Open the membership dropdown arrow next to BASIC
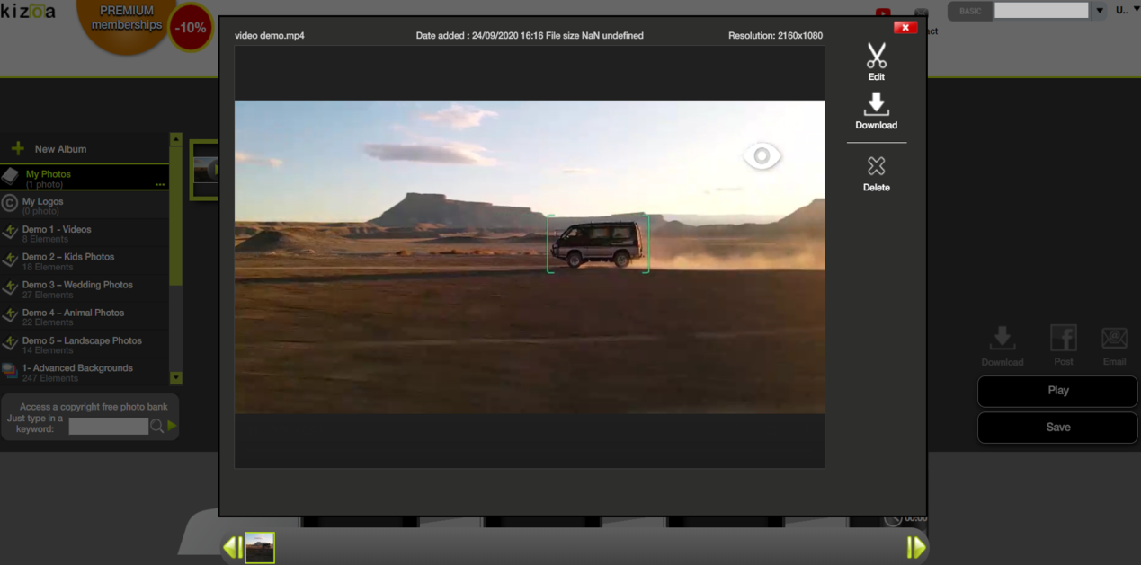1141x565 pixels. pyautogui.click(x=1099, y=11)
